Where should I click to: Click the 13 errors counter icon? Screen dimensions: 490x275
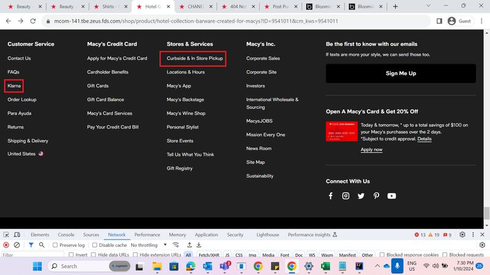click(420, 235)
